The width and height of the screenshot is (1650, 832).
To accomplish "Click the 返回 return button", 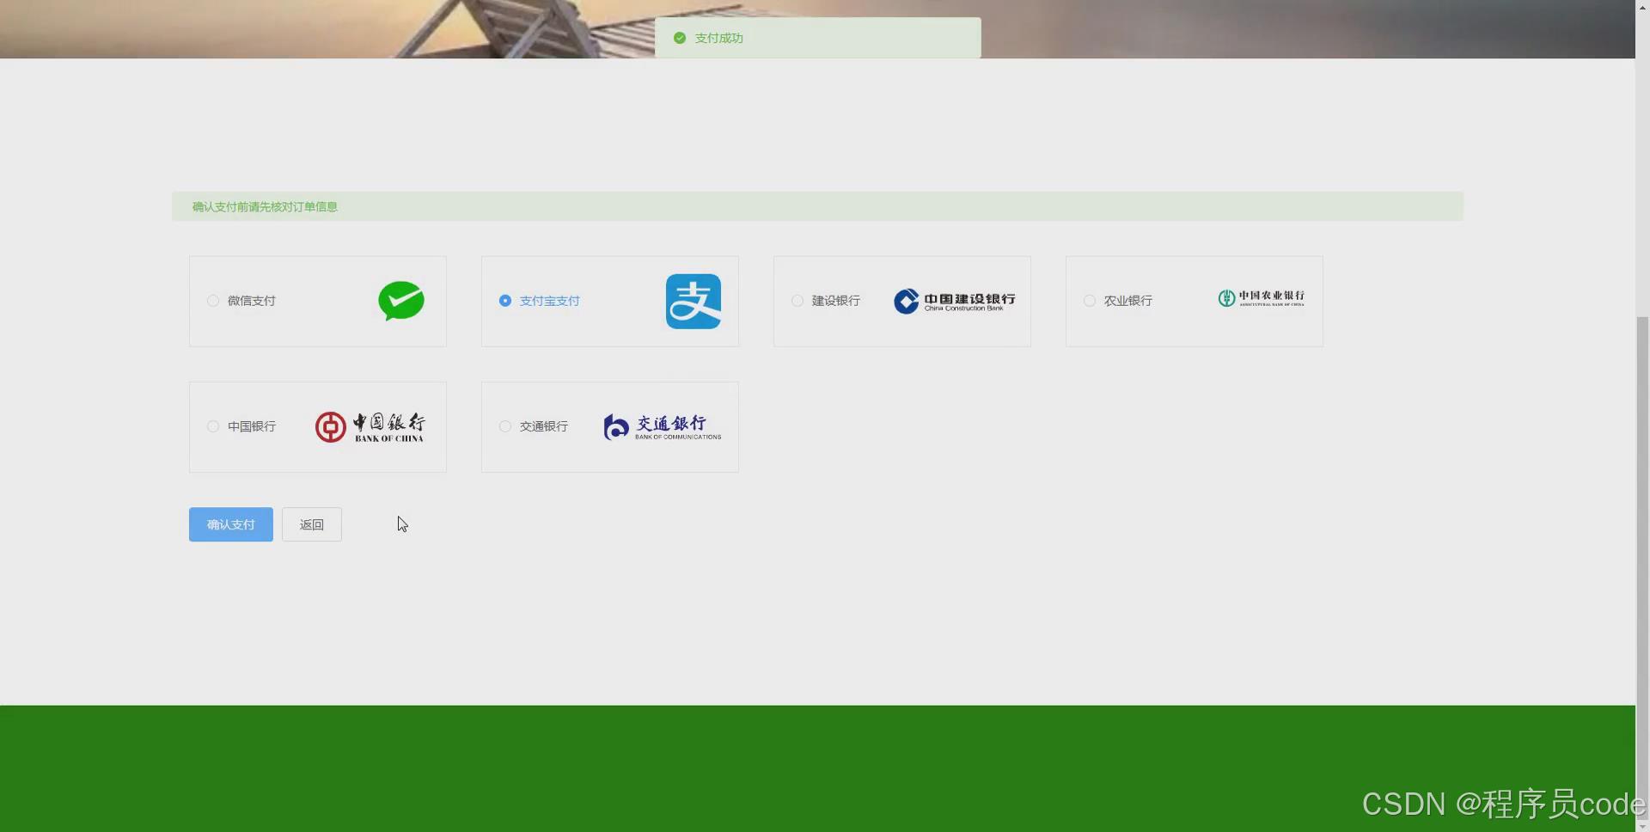I will pos(311,523).
